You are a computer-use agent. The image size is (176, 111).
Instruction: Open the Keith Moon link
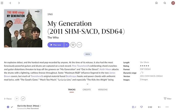tap(106, 69)
